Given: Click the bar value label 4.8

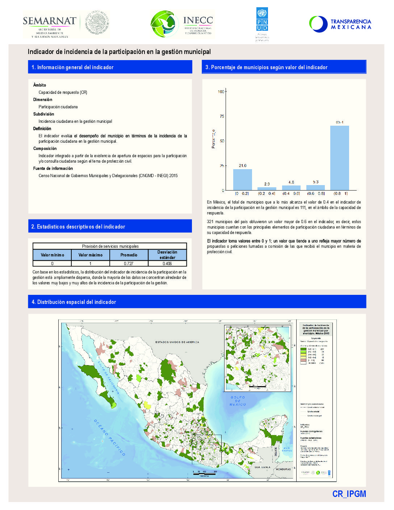Looking at the screenshot, I should [x=291, y=182].
